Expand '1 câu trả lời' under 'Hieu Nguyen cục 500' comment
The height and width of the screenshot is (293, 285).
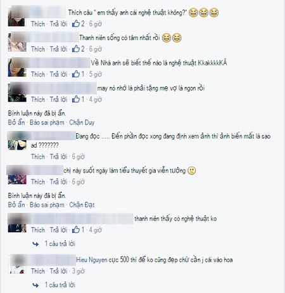pos(60,285)
